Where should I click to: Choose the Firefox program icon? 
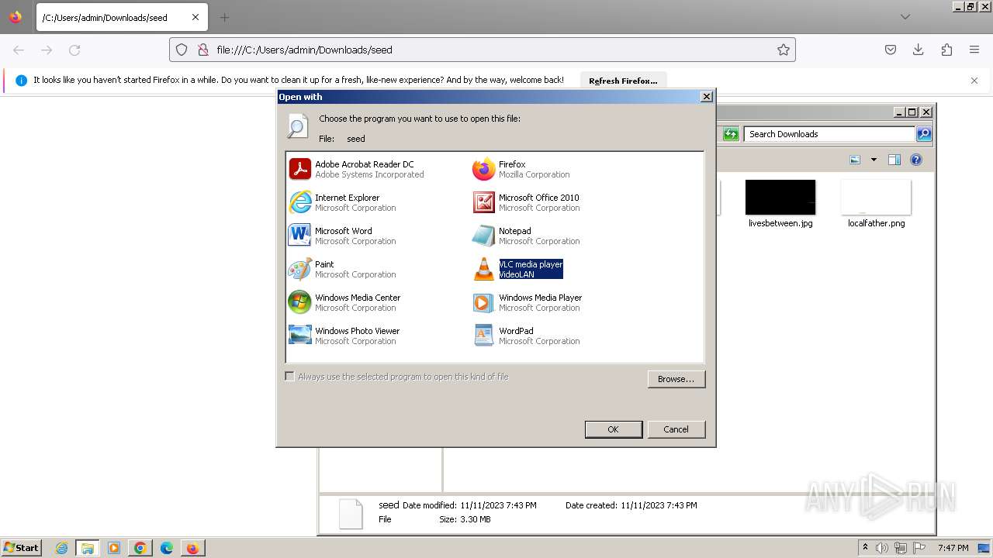(x=483, y=169)
